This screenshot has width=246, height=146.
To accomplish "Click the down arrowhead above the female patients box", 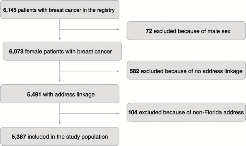I will tap(60, 39).
